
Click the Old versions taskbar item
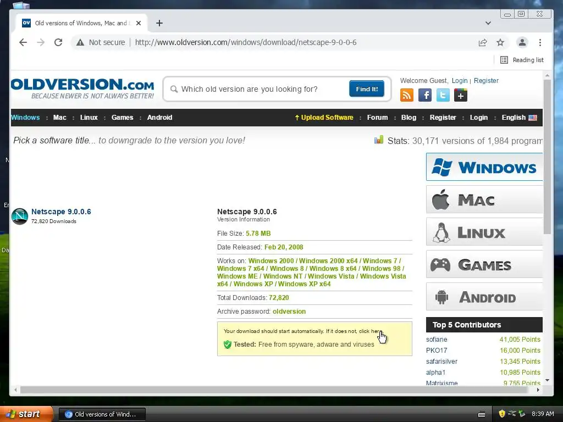point(102,414)
